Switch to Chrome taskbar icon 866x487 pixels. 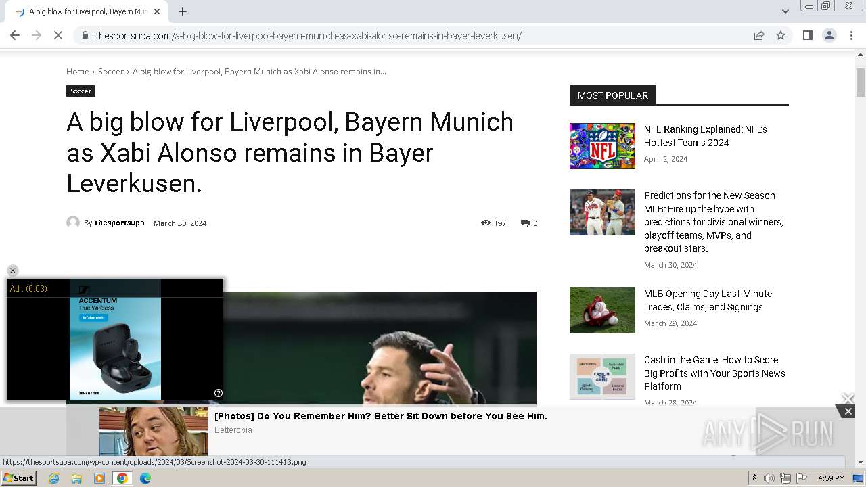click(122, 478)
